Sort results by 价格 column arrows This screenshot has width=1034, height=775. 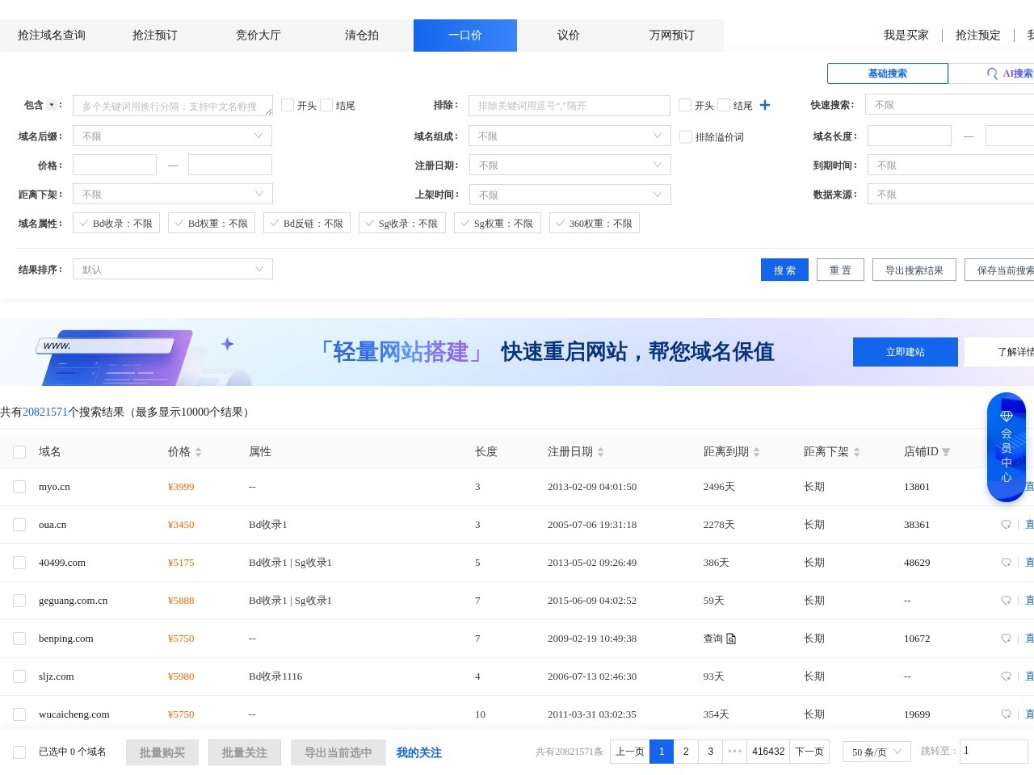[198, 452]
